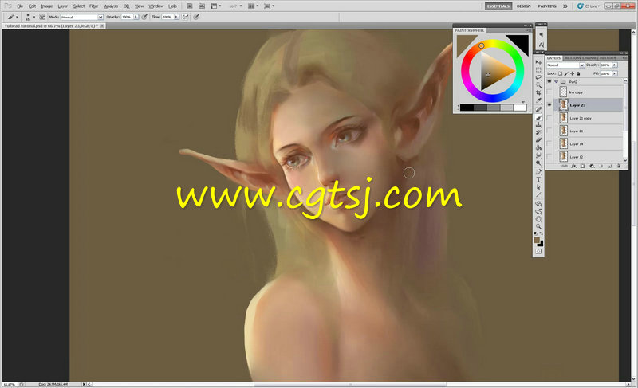Open the Image menu

[x=47, y=6]
